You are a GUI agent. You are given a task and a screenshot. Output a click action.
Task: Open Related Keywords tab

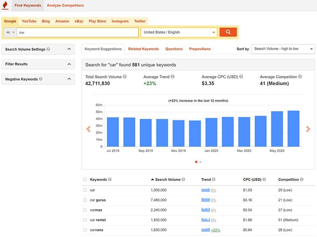[x=144, y=49]
